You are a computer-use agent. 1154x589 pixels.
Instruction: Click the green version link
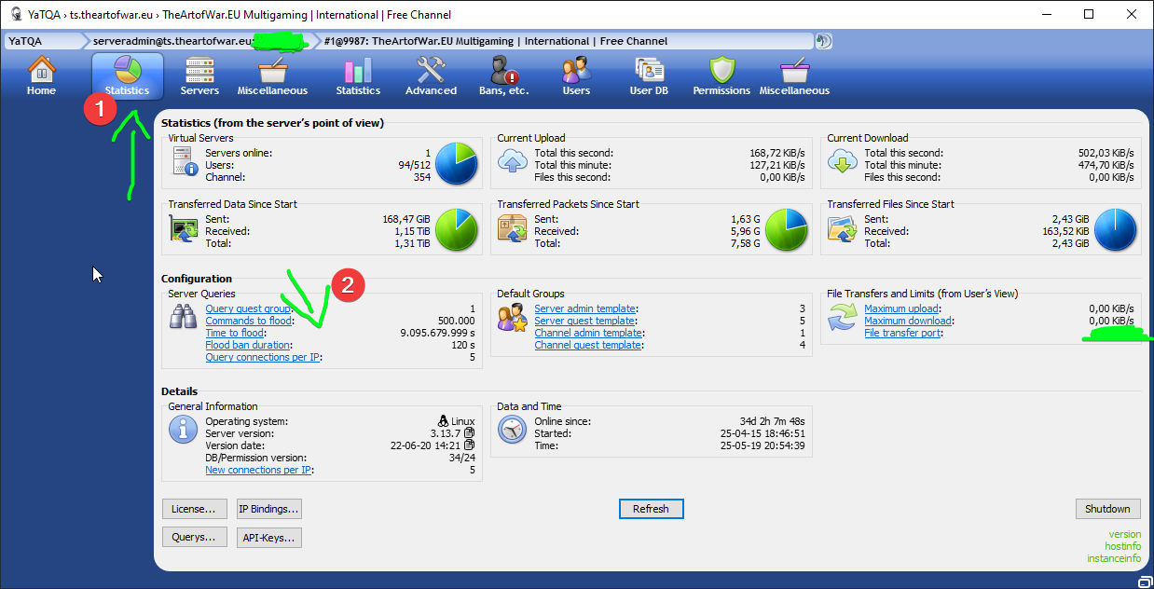click(x=1124, y=535)
